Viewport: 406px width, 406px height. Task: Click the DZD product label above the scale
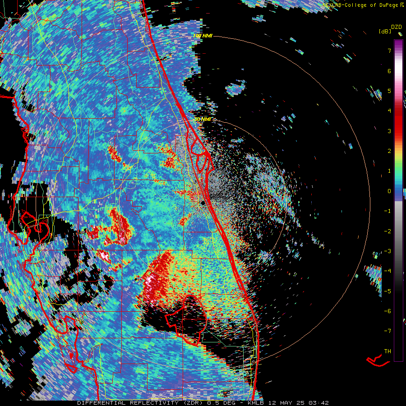[x=396, y=27]
